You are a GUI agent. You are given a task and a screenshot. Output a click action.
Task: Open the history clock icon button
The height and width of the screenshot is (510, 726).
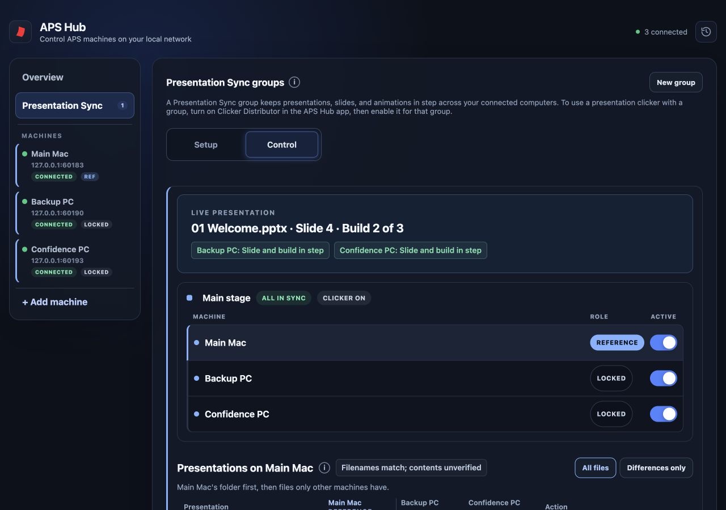click(x=706, y=32)
